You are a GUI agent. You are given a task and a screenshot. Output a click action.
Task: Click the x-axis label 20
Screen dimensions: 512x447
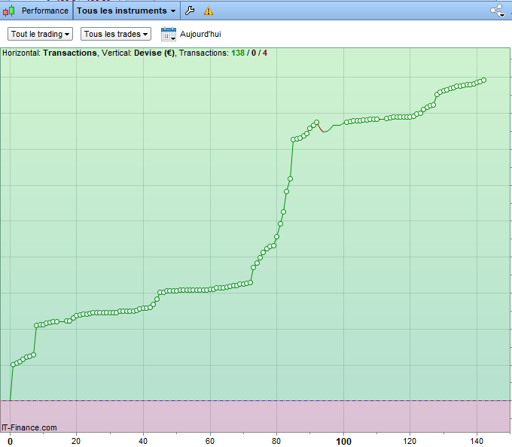(x=76, y=442)
